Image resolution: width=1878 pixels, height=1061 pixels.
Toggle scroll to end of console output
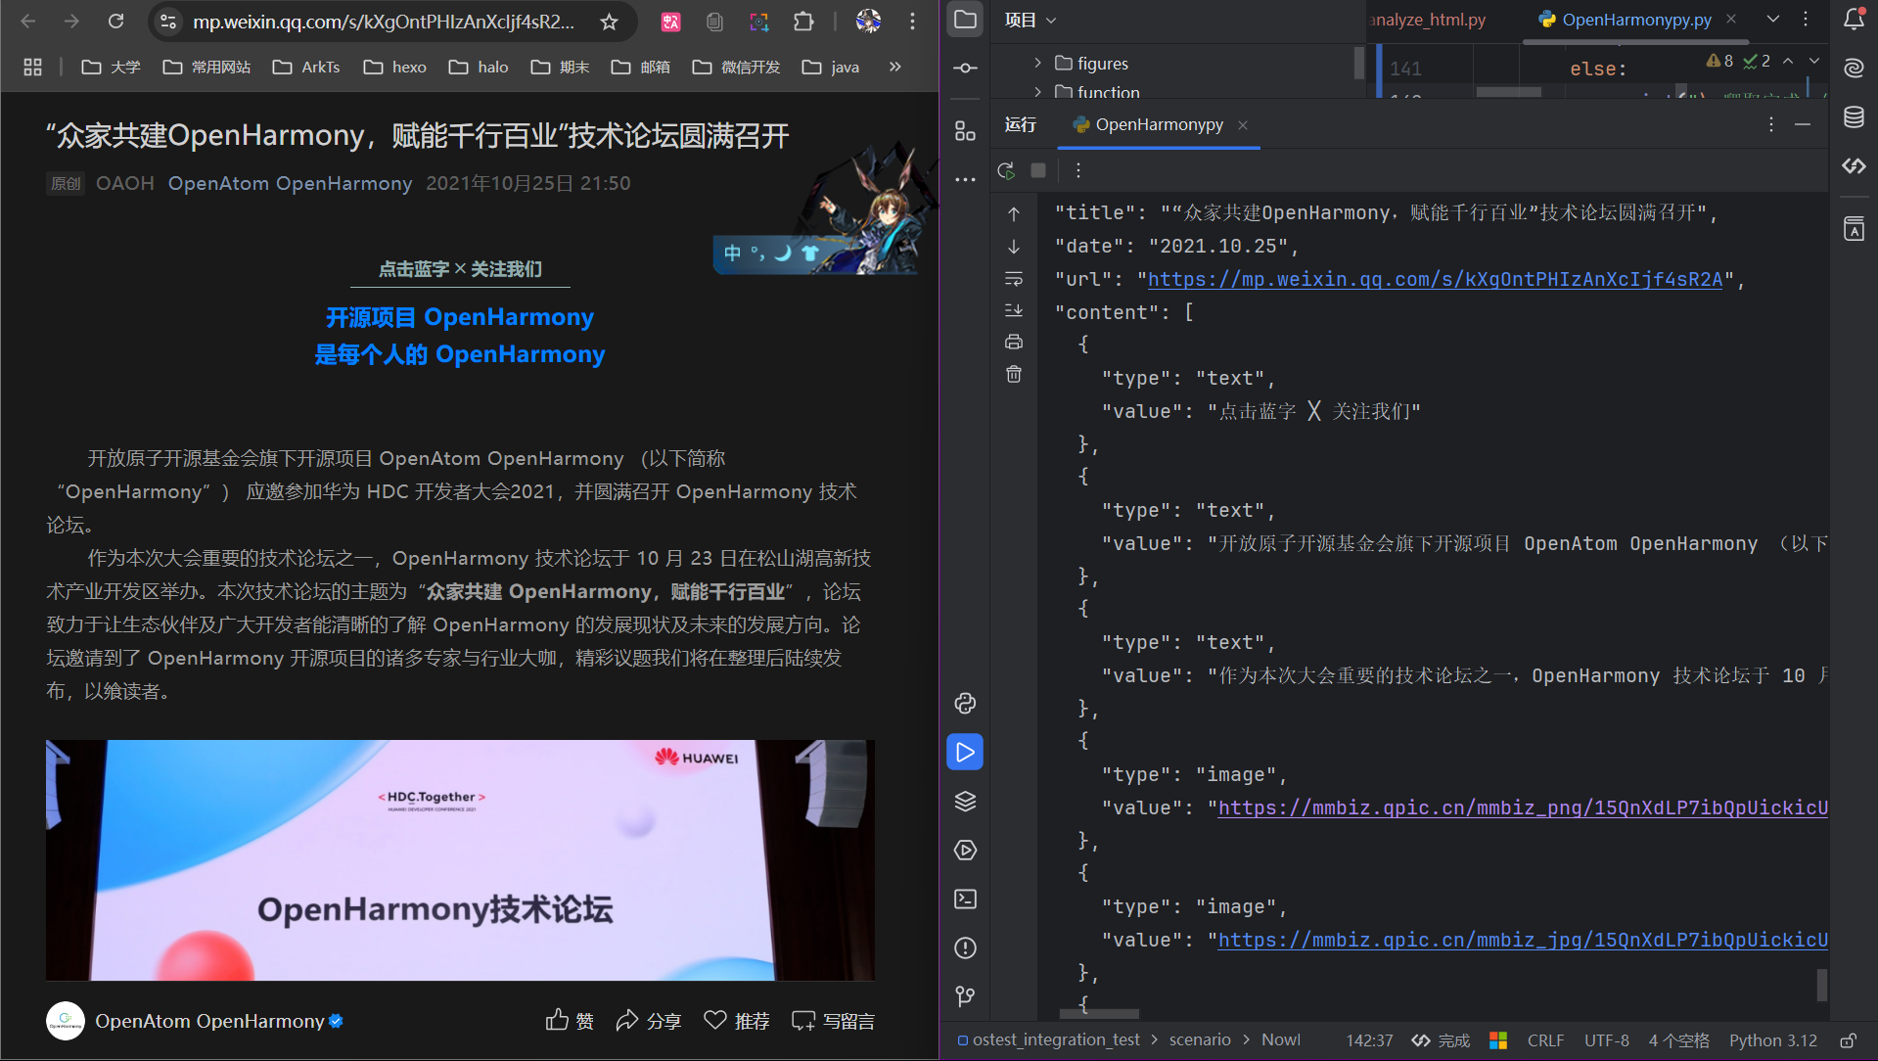pyautogui.click(x=1014, y=310)
